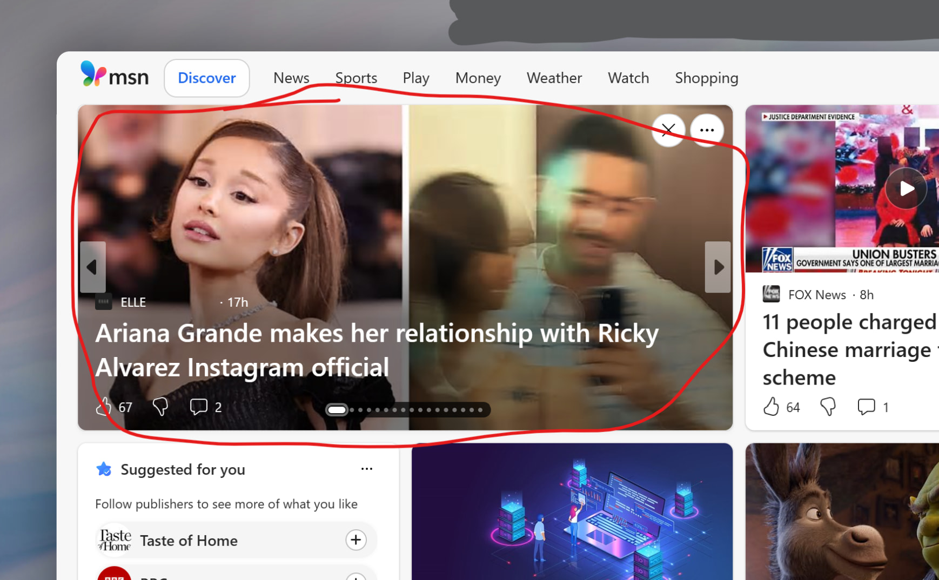Viewport: 939px width, 580px height.
Task: Dislike the FOX News article
Action: pos(828,407)
